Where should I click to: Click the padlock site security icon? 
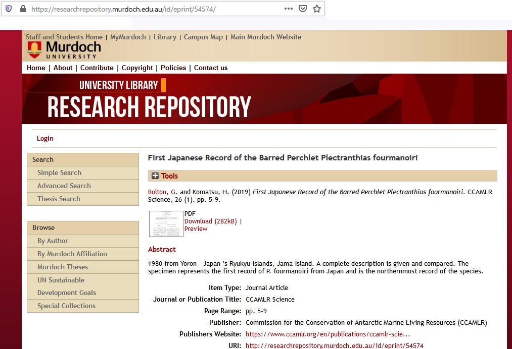pos(23,9)
